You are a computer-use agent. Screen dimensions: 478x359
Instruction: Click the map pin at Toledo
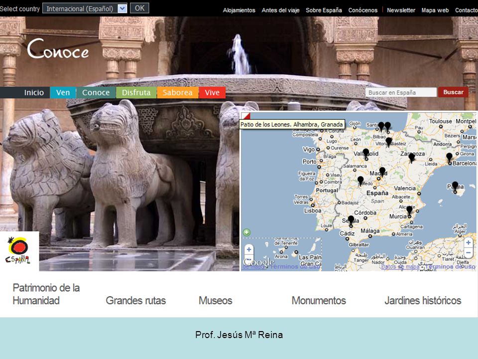click(360, 180)
